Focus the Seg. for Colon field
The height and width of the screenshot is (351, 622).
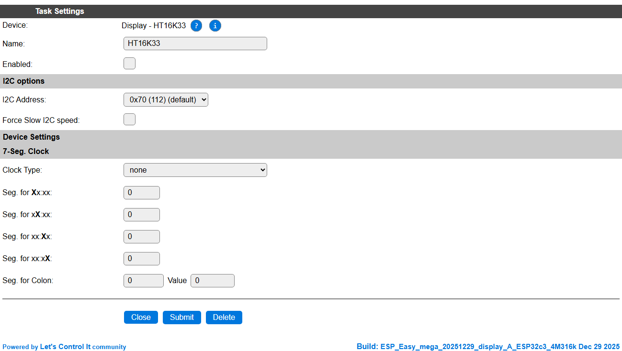(x=144, y=281)
